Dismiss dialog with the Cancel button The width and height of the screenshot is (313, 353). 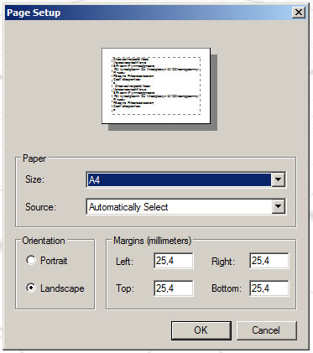tap(267, 330)
